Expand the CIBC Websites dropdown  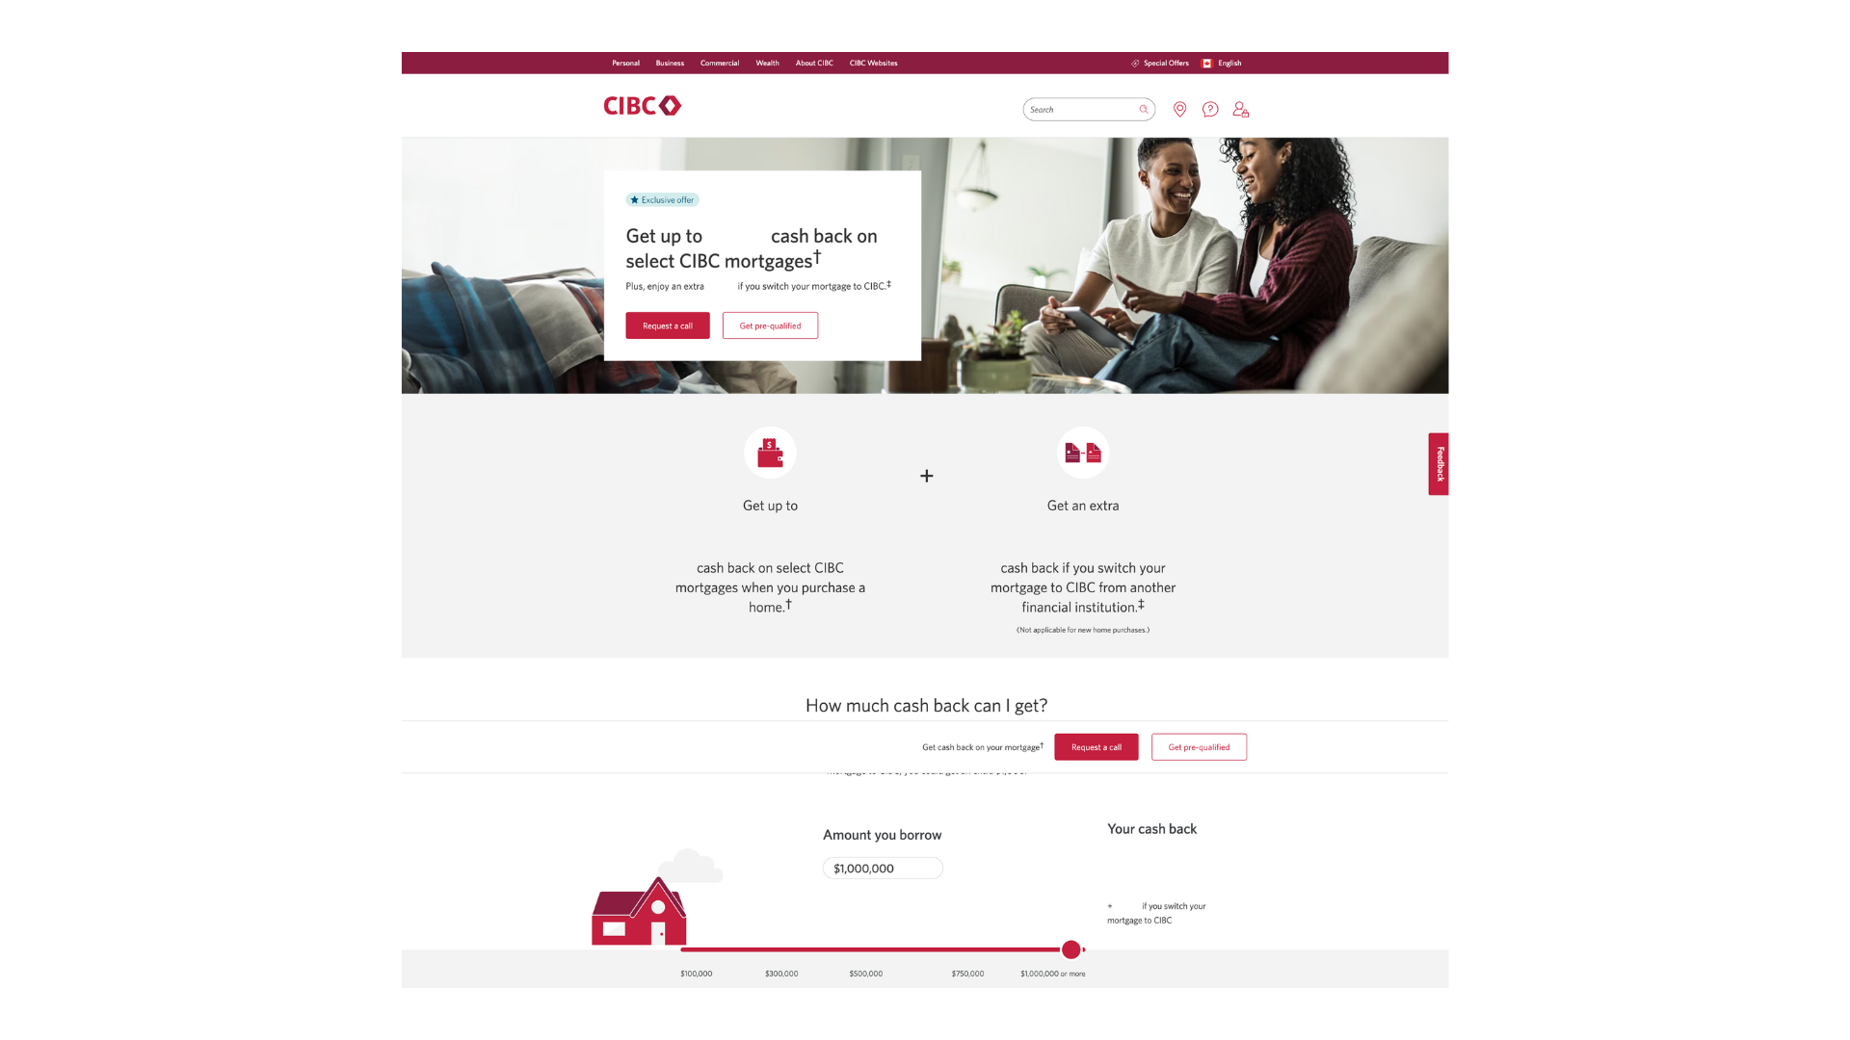873,63
